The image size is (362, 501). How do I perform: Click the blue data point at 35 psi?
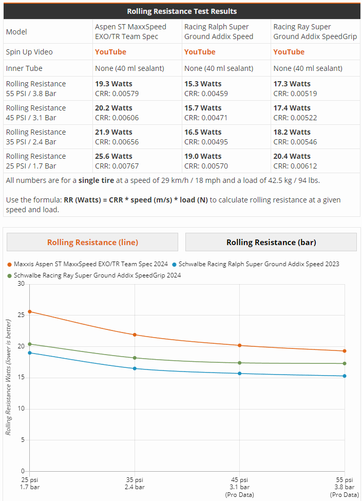click(135, 368)
